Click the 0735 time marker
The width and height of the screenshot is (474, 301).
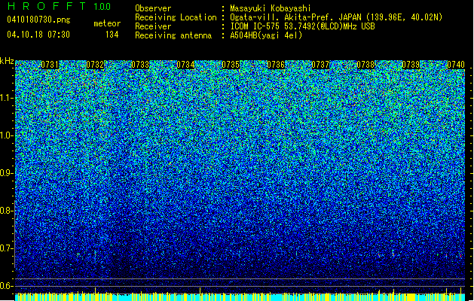pos(231,65)
